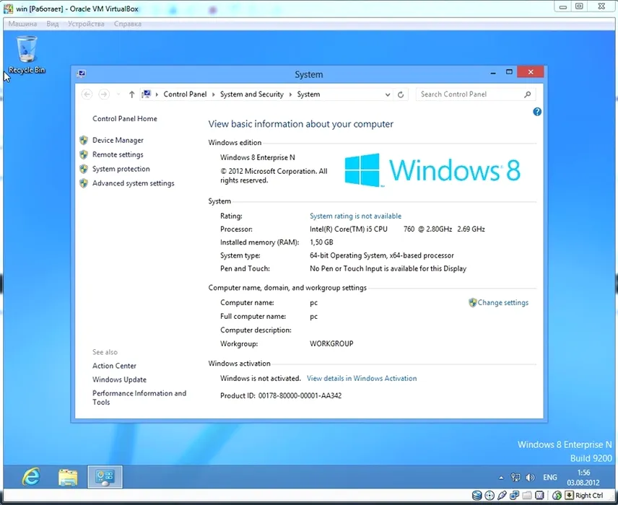
Task: Click the workgroup value 'WORKGROUP'
Action: click(x=331, y=343)
